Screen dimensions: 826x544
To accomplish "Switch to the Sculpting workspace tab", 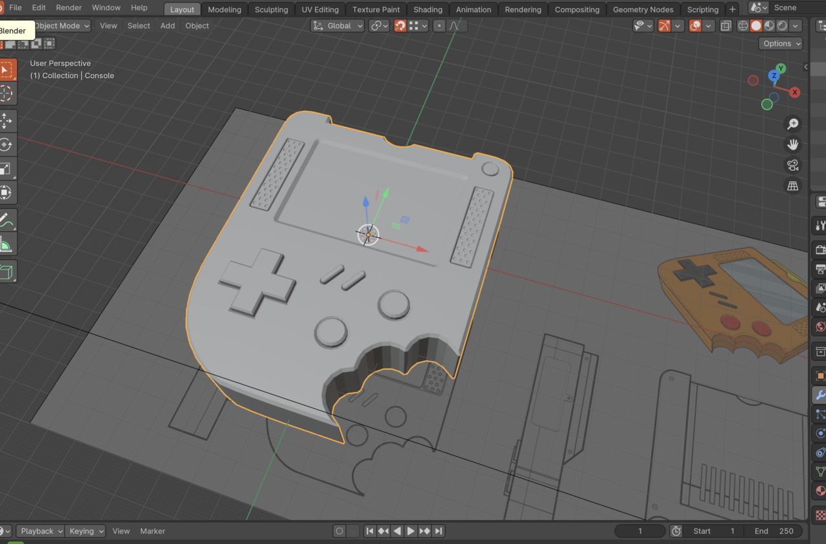I will [271, 10].
